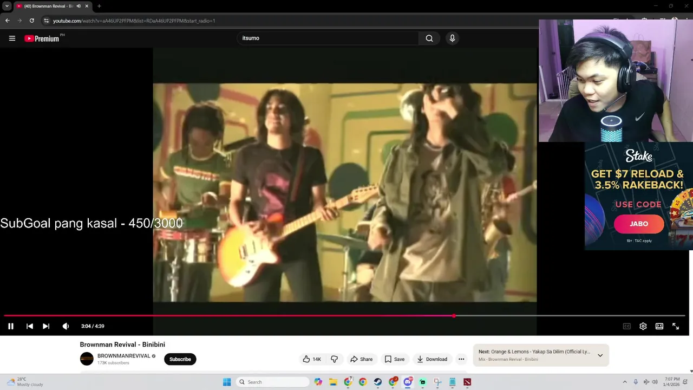Open more actions three-dot menu
Viewport: 693px width, 390px height.
[461, 359]
